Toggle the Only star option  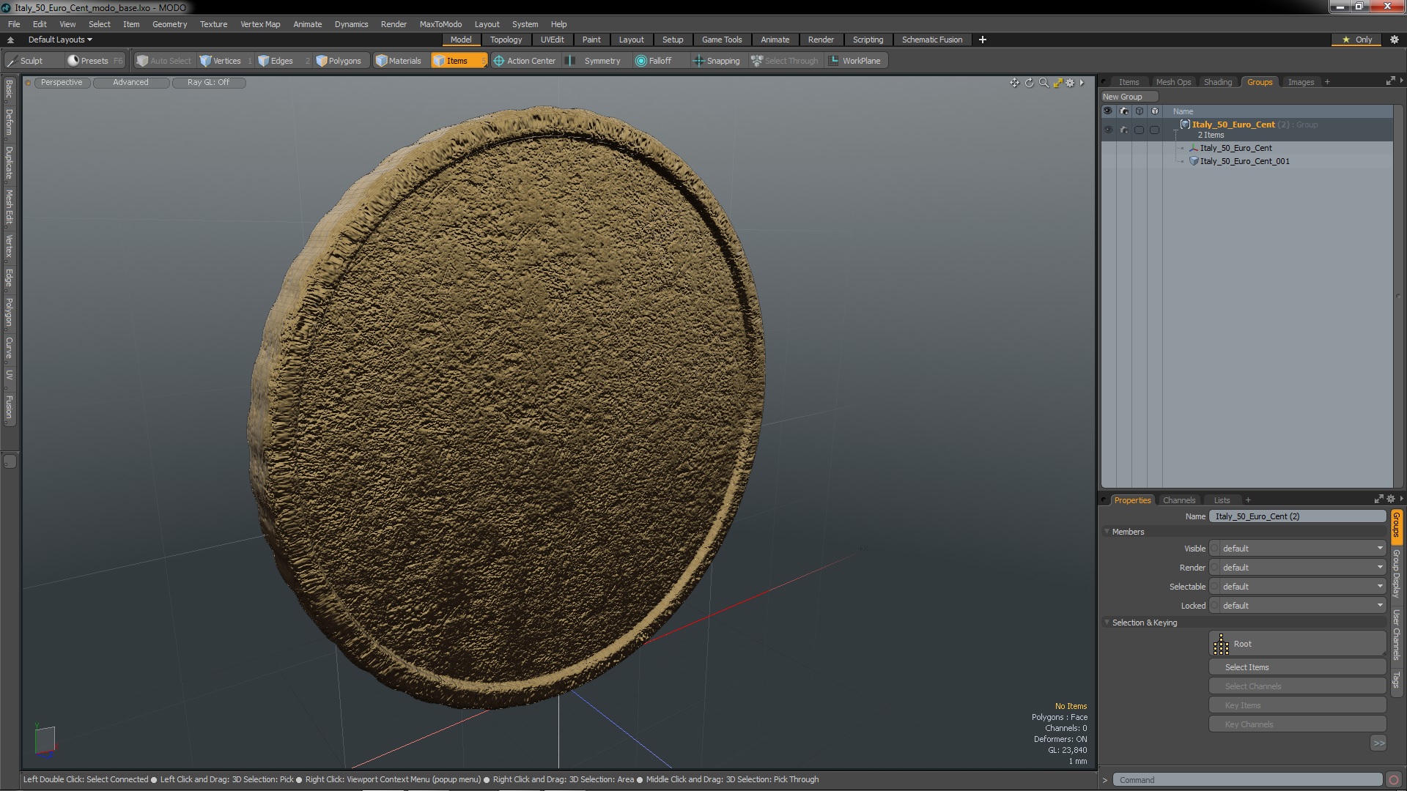(x=1357, y=40)
